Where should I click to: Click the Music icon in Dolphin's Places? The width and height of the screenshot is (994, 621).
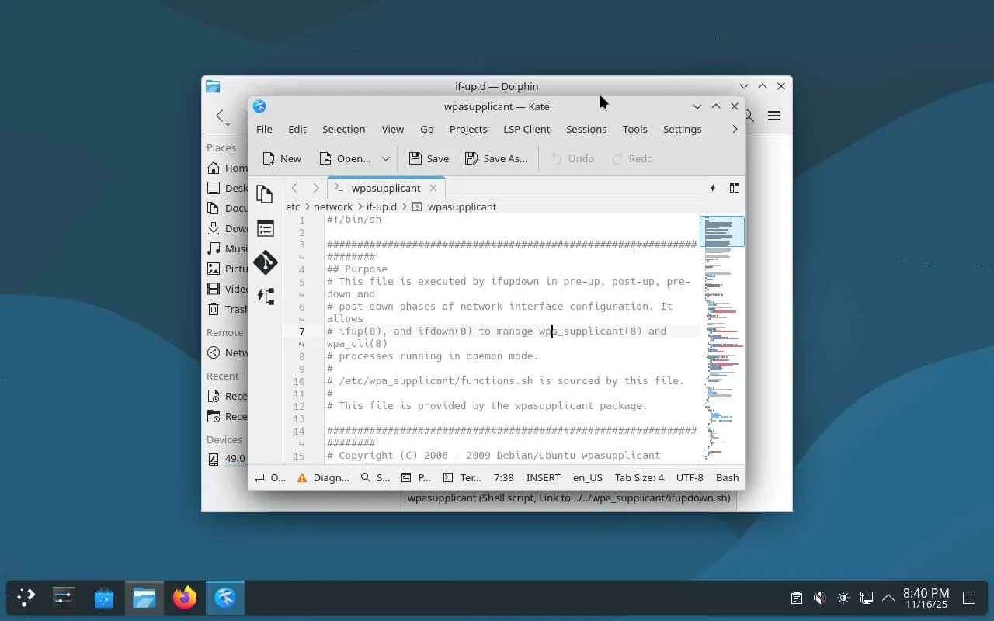click(x=214, y=248)
